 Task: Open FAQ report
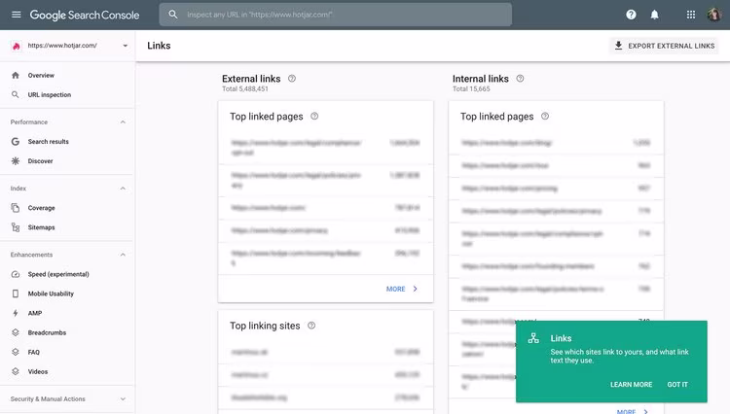click(33, 352)
